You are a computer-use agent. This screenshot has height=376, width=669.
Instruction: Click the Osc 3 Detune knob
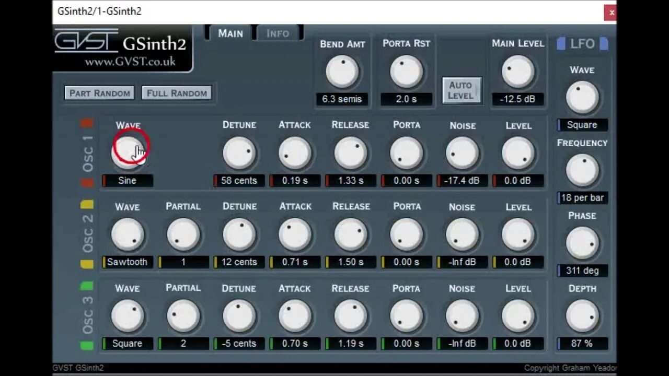[x=239, y=316]
